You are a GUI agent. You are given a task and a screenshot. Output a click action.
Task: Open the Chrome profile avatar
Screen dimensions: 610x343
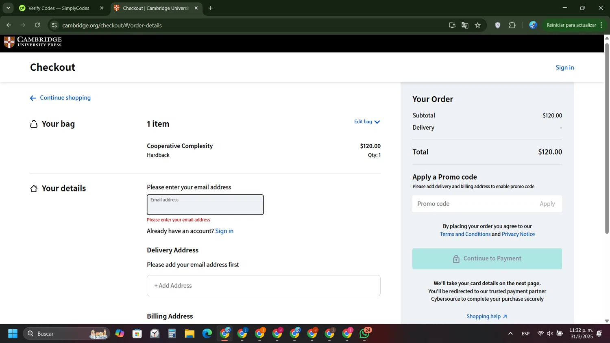(x=533, y=25)
